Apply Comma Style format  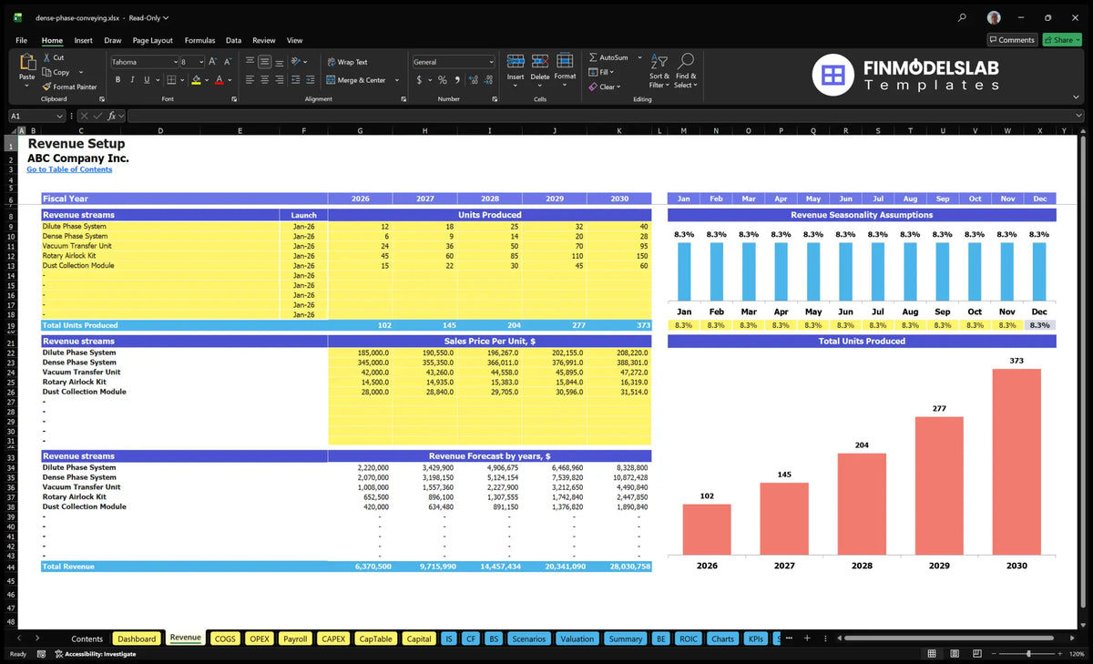(455, 80)
